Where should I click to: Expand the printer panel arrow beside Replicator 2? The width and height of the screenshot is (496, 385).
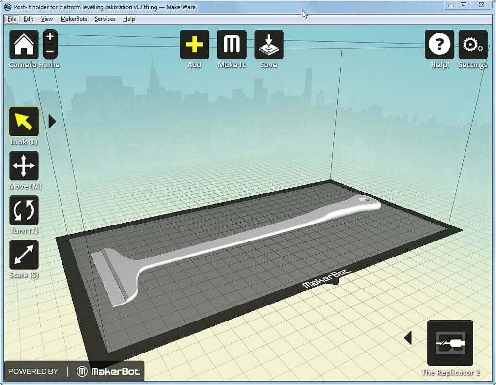(x=408, y=338)
